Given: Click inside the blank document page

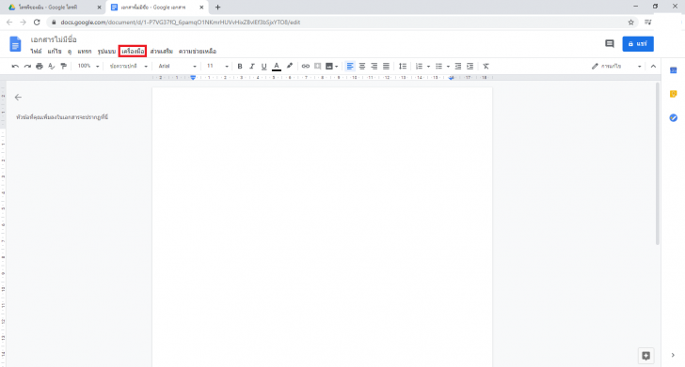Looking at the screenshot, I should [322, 226].
